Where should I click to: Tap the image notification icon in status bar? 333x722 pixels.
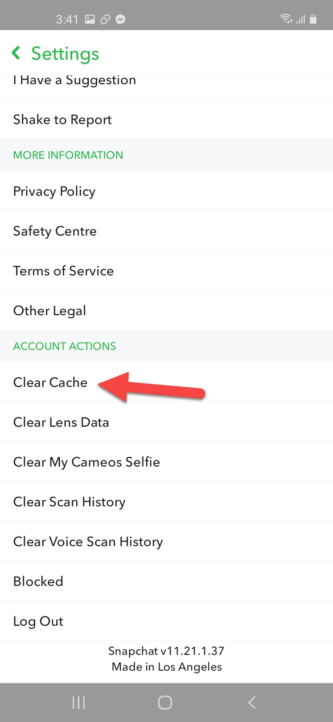pyautogui.click(x=90, y=19)
